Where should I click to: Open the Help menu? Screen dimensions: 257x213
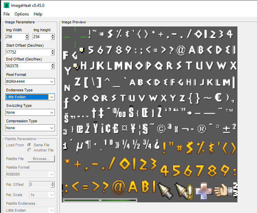click(38, 14)
